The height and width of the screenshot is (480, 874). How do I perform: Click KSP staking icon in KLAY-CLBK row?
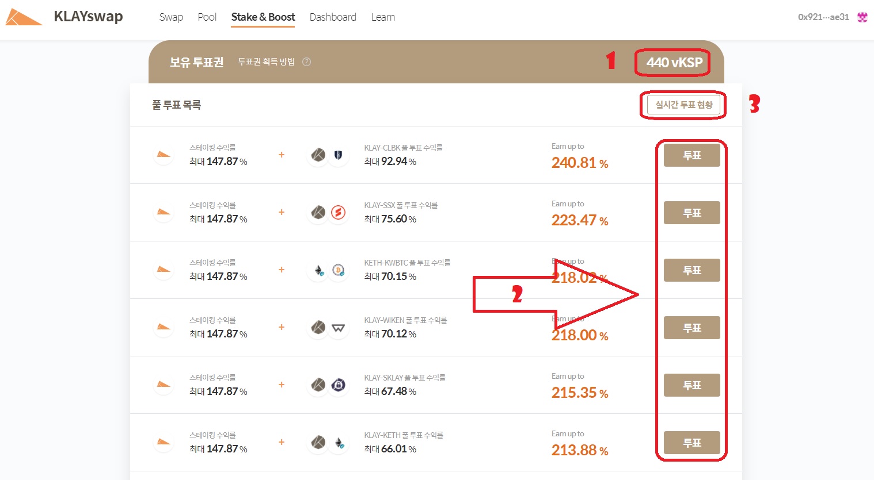164,155
